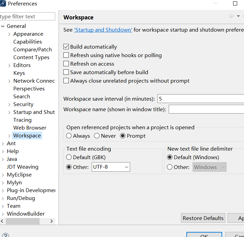This screenshot has height=237, width=244.
Task: Click the OK button
Action: pos(204,235)
